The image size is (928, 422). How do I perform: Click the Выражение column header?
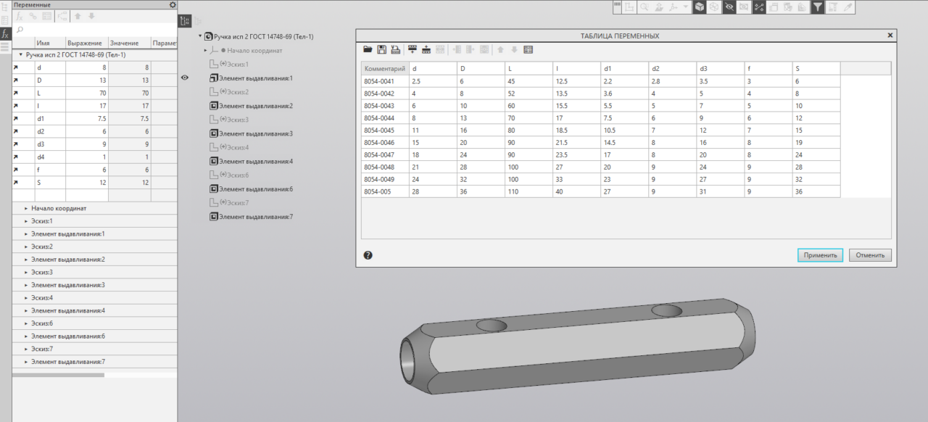coord(87,43)
